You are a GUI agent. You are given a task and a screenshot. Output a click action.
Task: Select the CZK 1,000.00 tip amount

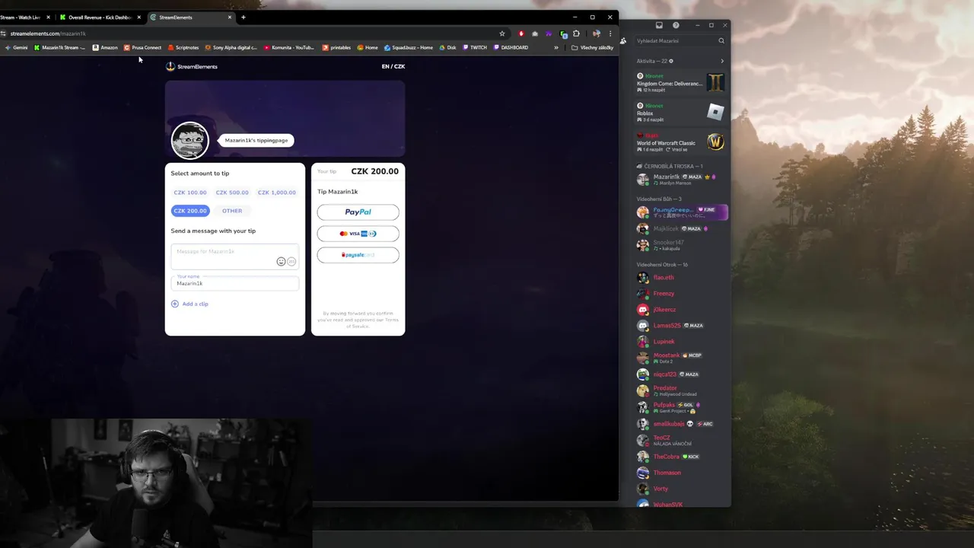point(276,193)
